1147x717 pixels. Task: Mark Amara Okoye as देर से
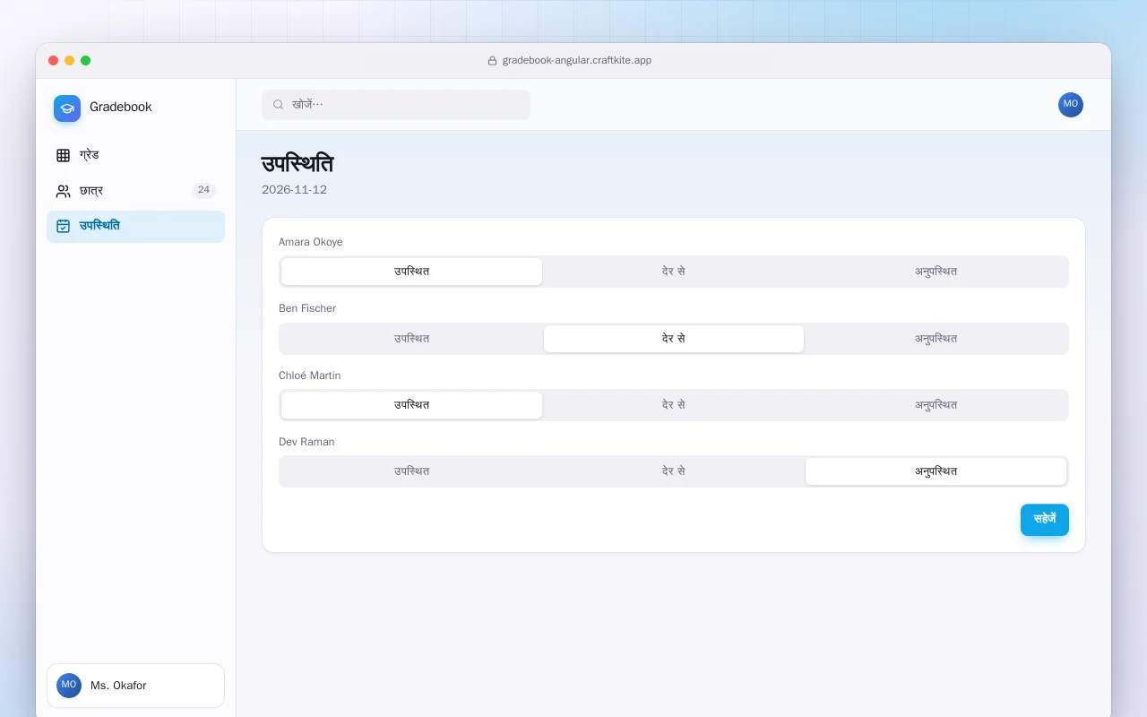[x=674, y=272]
